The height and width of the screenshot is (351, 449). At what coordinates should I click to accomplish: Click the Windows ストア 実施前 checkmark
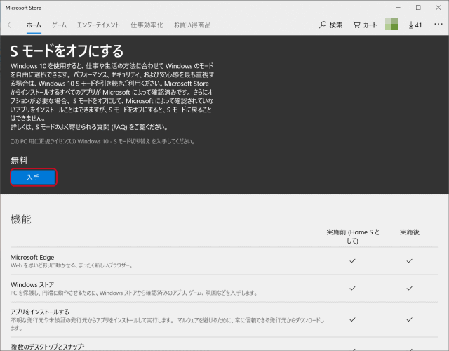tap(352, 288)
